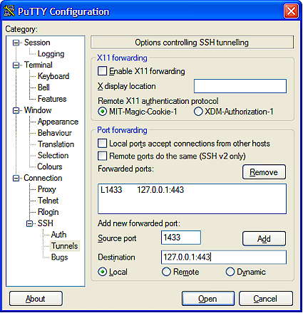This screenshot has height=313, width=303.
Task: Click the Remove forwarded port button
Action: click(264, 172)
